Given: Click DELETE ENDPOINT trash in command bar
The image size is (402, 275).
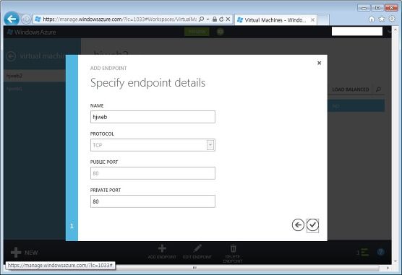Looking at the screenshot, I should 233,253.
